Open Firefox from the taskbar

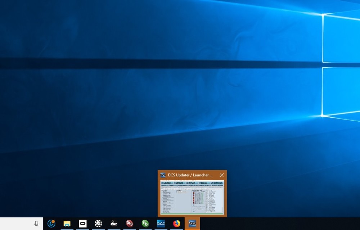tap(176, 224)
